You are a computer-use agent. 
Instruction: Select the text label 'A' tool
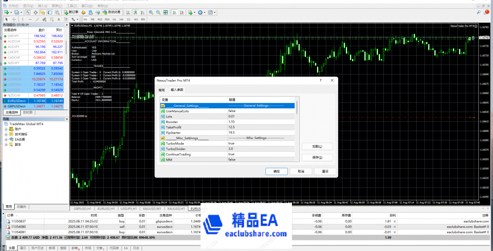pos(59,19)
